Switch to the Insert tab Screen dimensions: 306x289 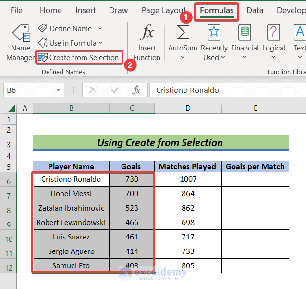pyautogui.click(x=86, y=10)
